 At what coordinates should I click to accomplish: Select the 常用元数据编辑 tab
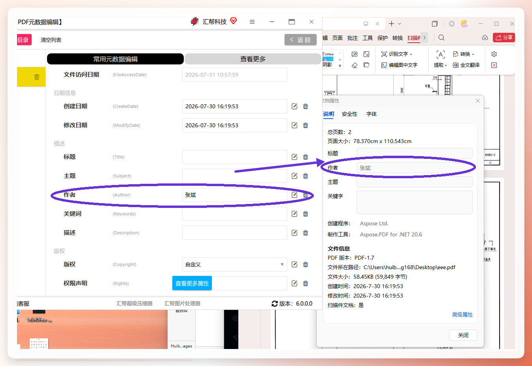pyautogui.click(x=115, y=59)
